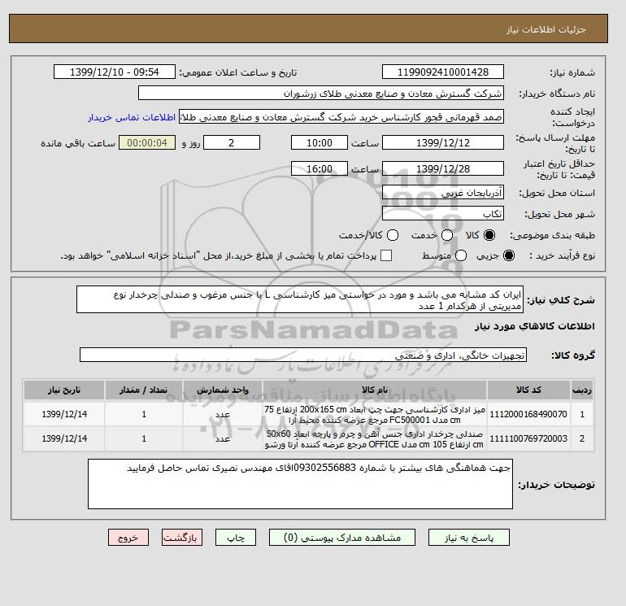Click the نام کالا column header
The width and height of the screenshot is (626, 606).
coord(375,390)
